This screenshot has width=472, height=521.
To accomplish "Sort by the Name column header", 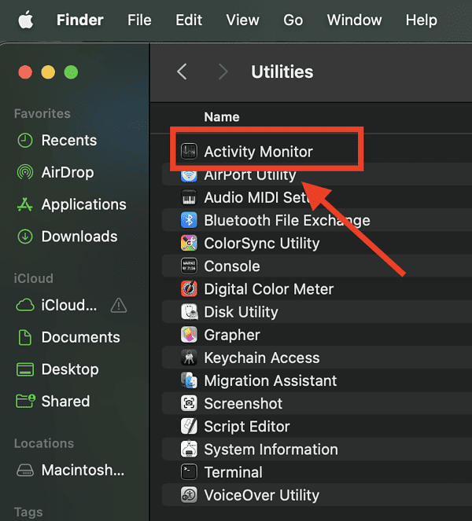I will tap(222, 116).
